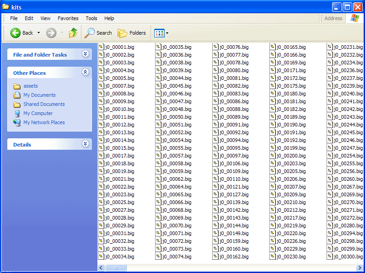Go up one folder level

(x=73, y=33)
